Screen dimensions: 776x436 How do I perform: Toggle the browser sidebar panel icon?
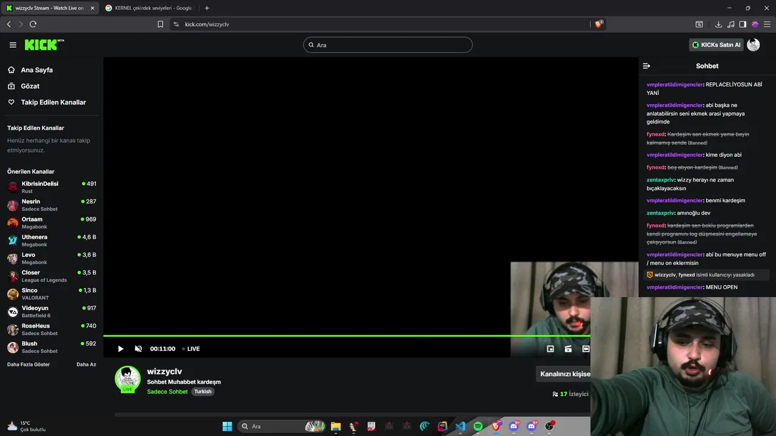pos(743,24)
